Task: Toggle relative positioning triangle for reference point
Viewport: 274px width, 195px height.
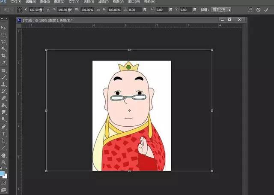Action: [x=48, y=10]
